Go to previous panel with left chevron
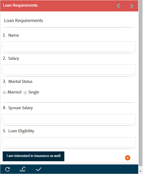 point(118,6)
